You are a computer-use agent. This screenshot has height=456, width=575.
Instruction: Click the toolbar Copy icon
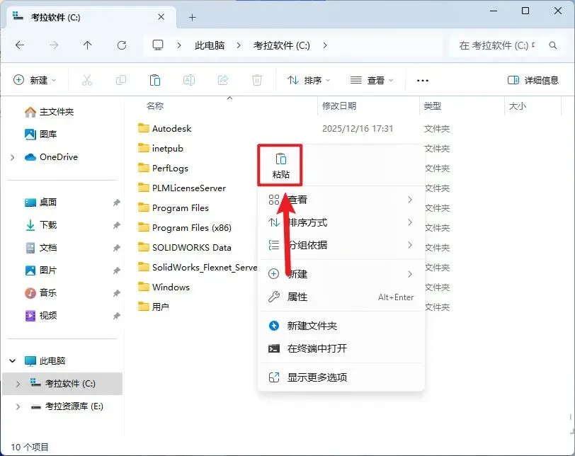pyautogui.click(x=120, y=80)
